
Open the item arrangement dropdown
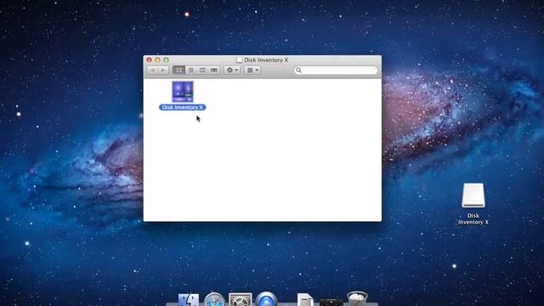pos(252,71)
